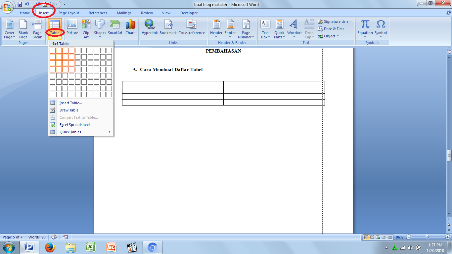452x254 pixels.
Task: Click Insert Table in the dropdown
Action: 70,103
